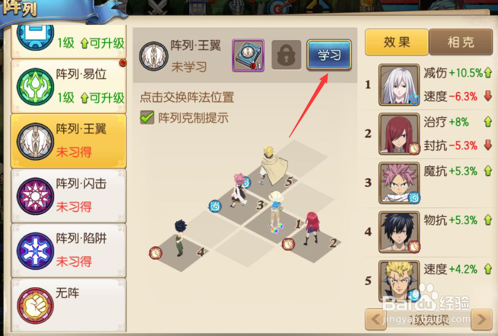Select the 阵列·易位 formation icon
This screenshot has width=498, height=336.
coord(35,86)
